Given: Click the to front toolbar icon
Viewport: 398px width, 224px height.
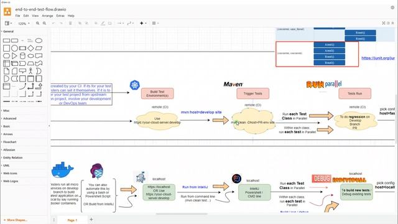Looking at the screenshot, I should point(80,23).
